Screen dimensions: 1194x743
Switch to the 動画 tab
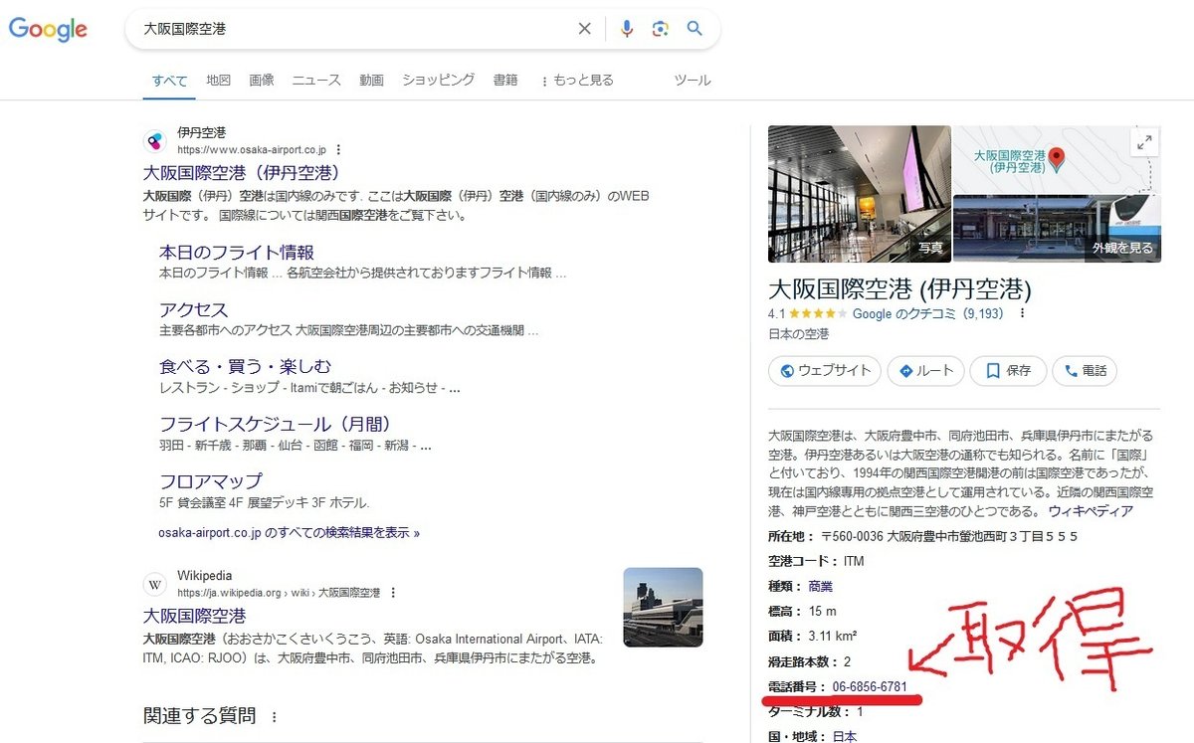[371, 81]
